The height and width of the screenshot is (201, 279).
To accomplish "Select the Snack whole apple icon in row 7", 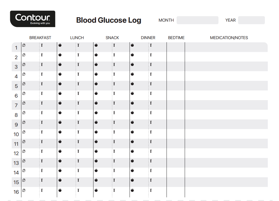I will [x=96, y=103].
